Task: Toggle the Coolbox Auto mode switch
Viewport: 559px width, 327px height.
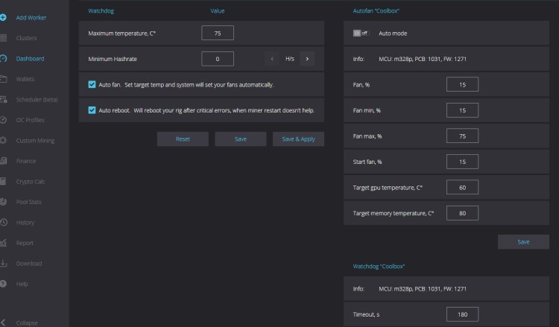Action: 361,34
